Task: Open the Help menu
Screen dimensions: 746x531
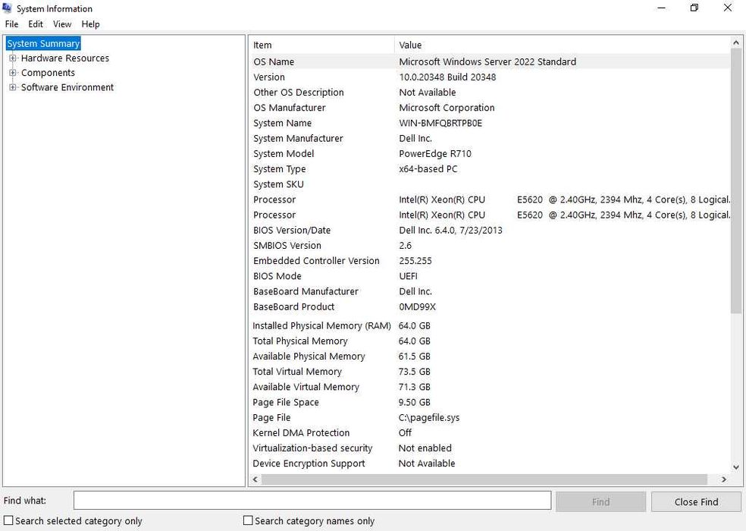Action: pos(90,24)
